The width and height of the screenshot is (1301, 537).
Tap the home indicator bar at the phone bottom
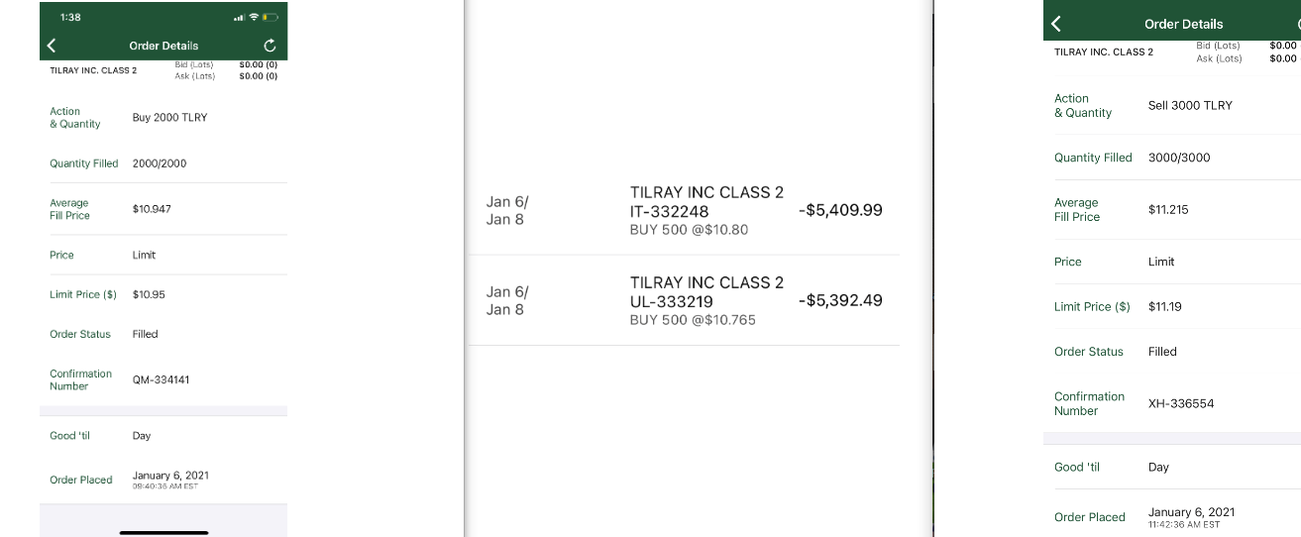click(163, 532)
